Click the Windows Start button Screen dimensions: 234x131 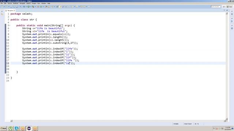pyautogui.click(x=3, y=128)
